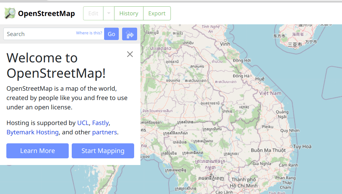Open the OpenStreetMap home title link
342x194 pixels.
click(x=46, y=14)
